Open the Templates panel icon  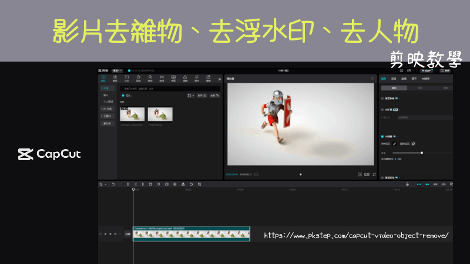tap(209, 79)
